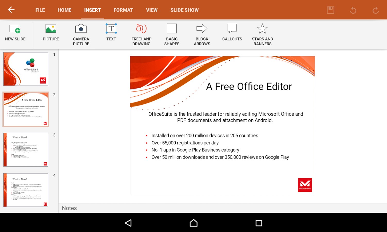Switch to the HOME tab
The image size is (387, 232).
(x=64, y=10)
